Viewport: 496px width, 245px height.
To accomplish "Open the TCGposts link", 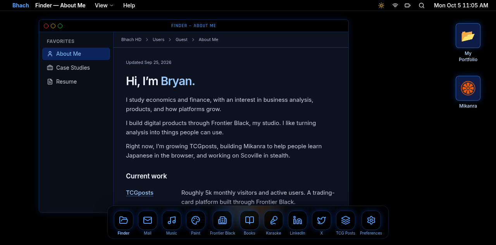I will [139, 193].
